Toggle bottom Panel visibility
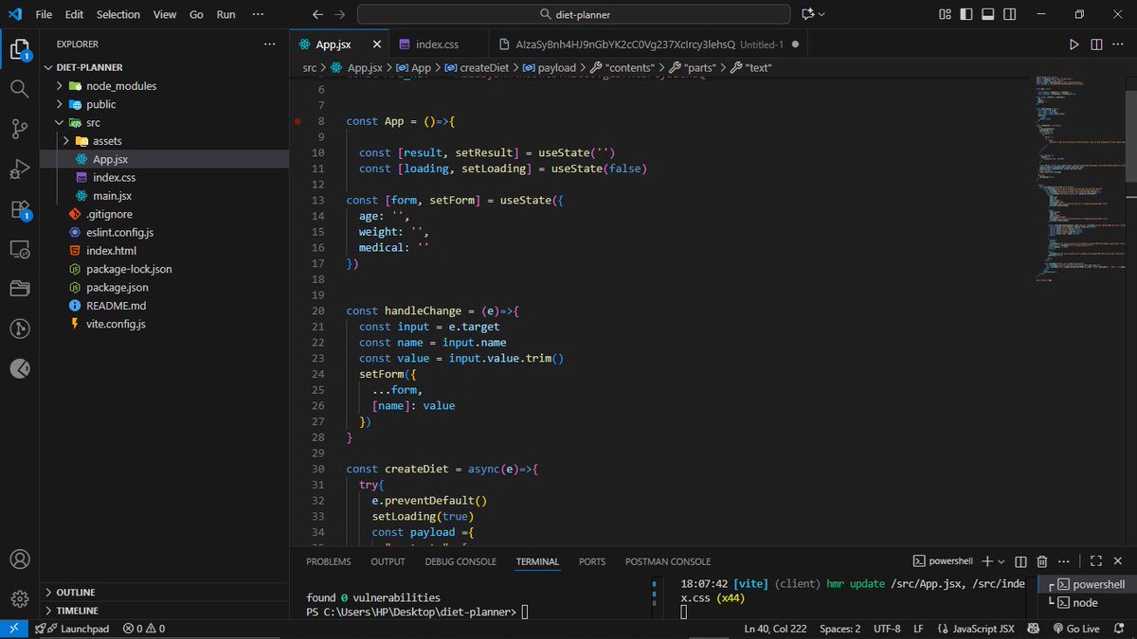 click(x=986, y=14)
